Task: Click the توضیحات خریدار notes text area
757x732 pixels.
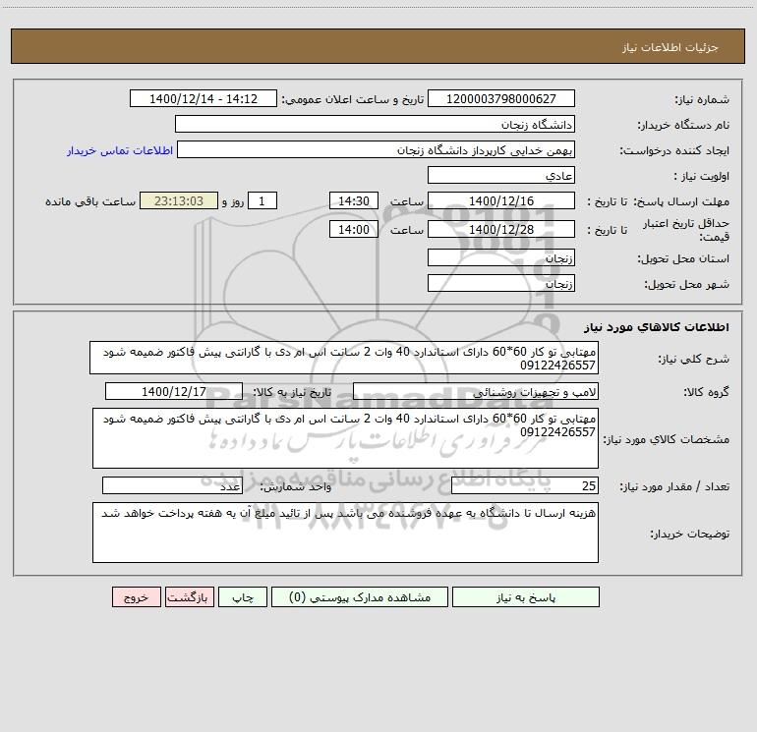Action: [x=345, y=533]
